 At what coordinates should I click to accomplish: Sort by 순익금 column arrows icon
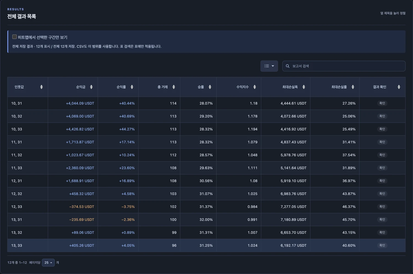click(91, 87)
